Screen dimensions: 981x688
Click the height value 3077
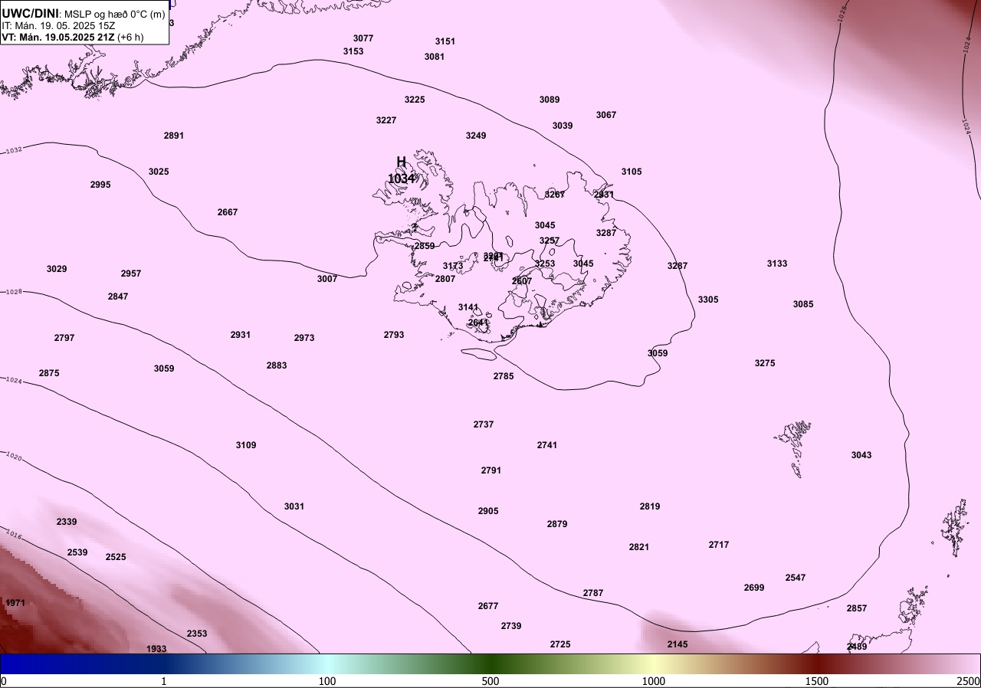(363, 38)
